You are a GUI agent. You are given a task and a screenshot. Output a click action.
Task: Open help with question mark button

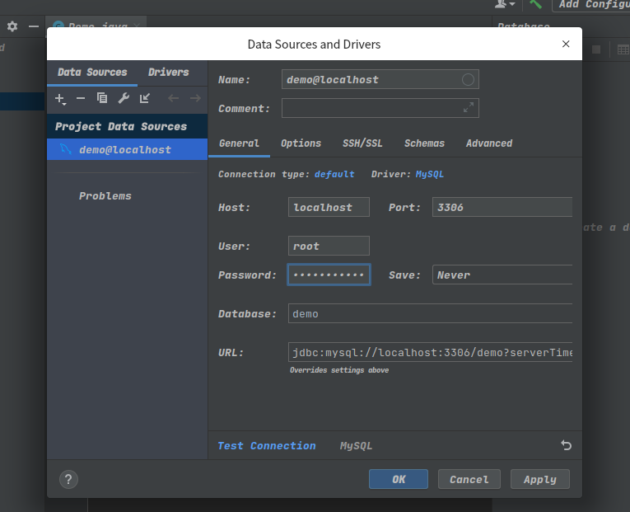68,479
